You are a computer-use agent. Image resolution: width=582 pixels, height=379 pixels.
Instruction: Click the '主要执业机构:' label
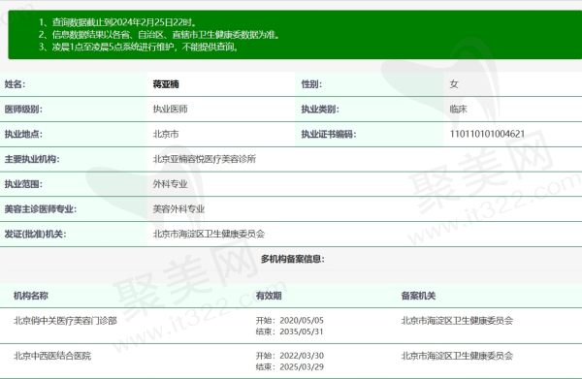pyautogui.click(x=32, y=159)
